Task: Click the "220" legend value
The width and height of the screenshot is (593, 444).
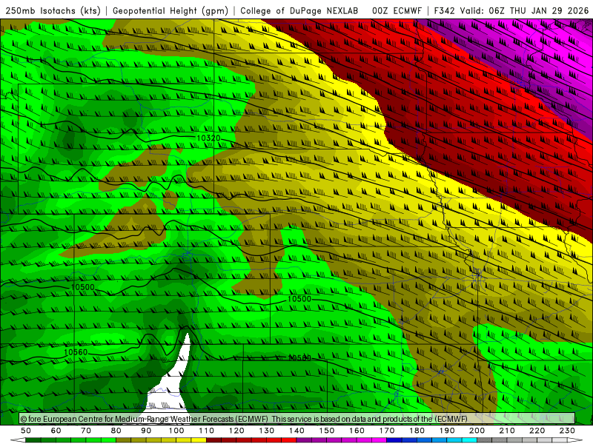Action: [x=537, y=431]
